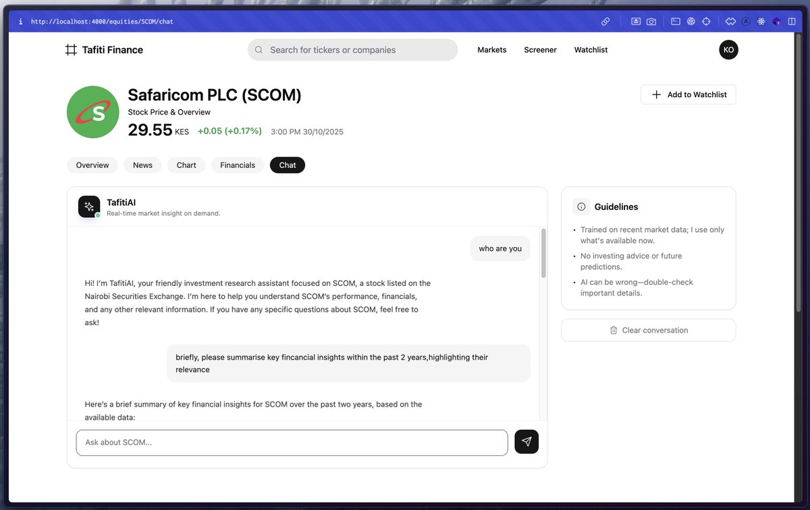The image size is (810, 510).
Task: Open the Markets navigation item
Action: pyautogui.click(x=492, y=50)
